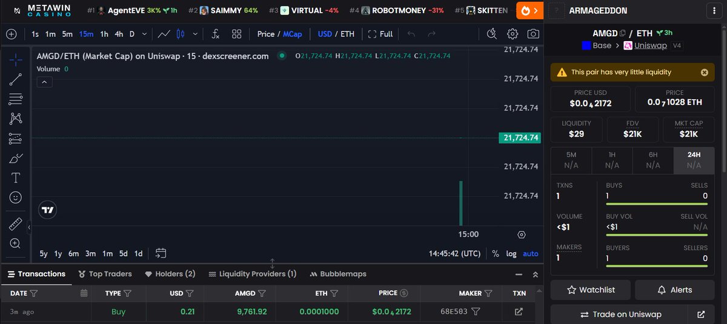
Task: Take a chart snapshot with camera icon
Action: (x=533, y=34)
